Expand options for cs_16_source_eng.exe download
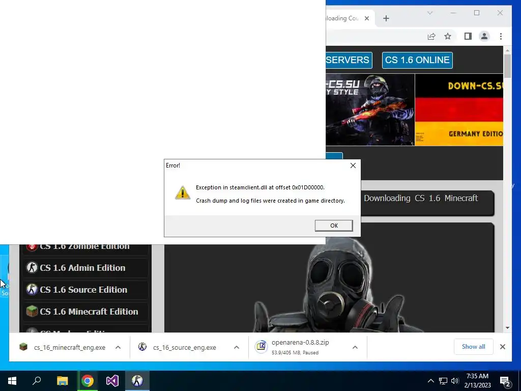The width and height of the screenshot is (521, 391). coord(237,347)
